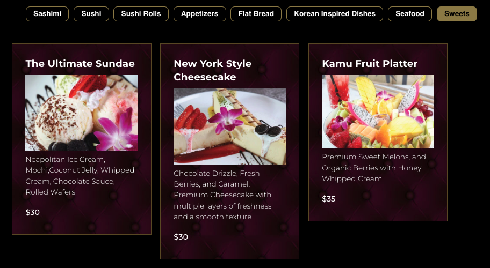Click The Ultimate Sundae photo
Viewport: 490px width, 268px height.
tap(82, 113)
